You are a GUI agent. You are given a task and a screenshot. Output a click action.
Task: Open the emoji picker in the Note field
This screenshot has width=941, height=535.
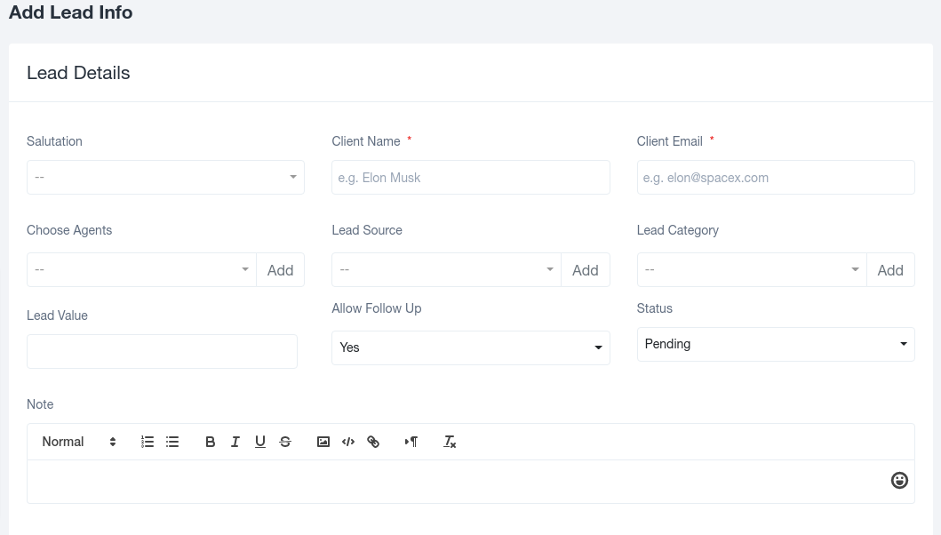click(x=899, y=480)
